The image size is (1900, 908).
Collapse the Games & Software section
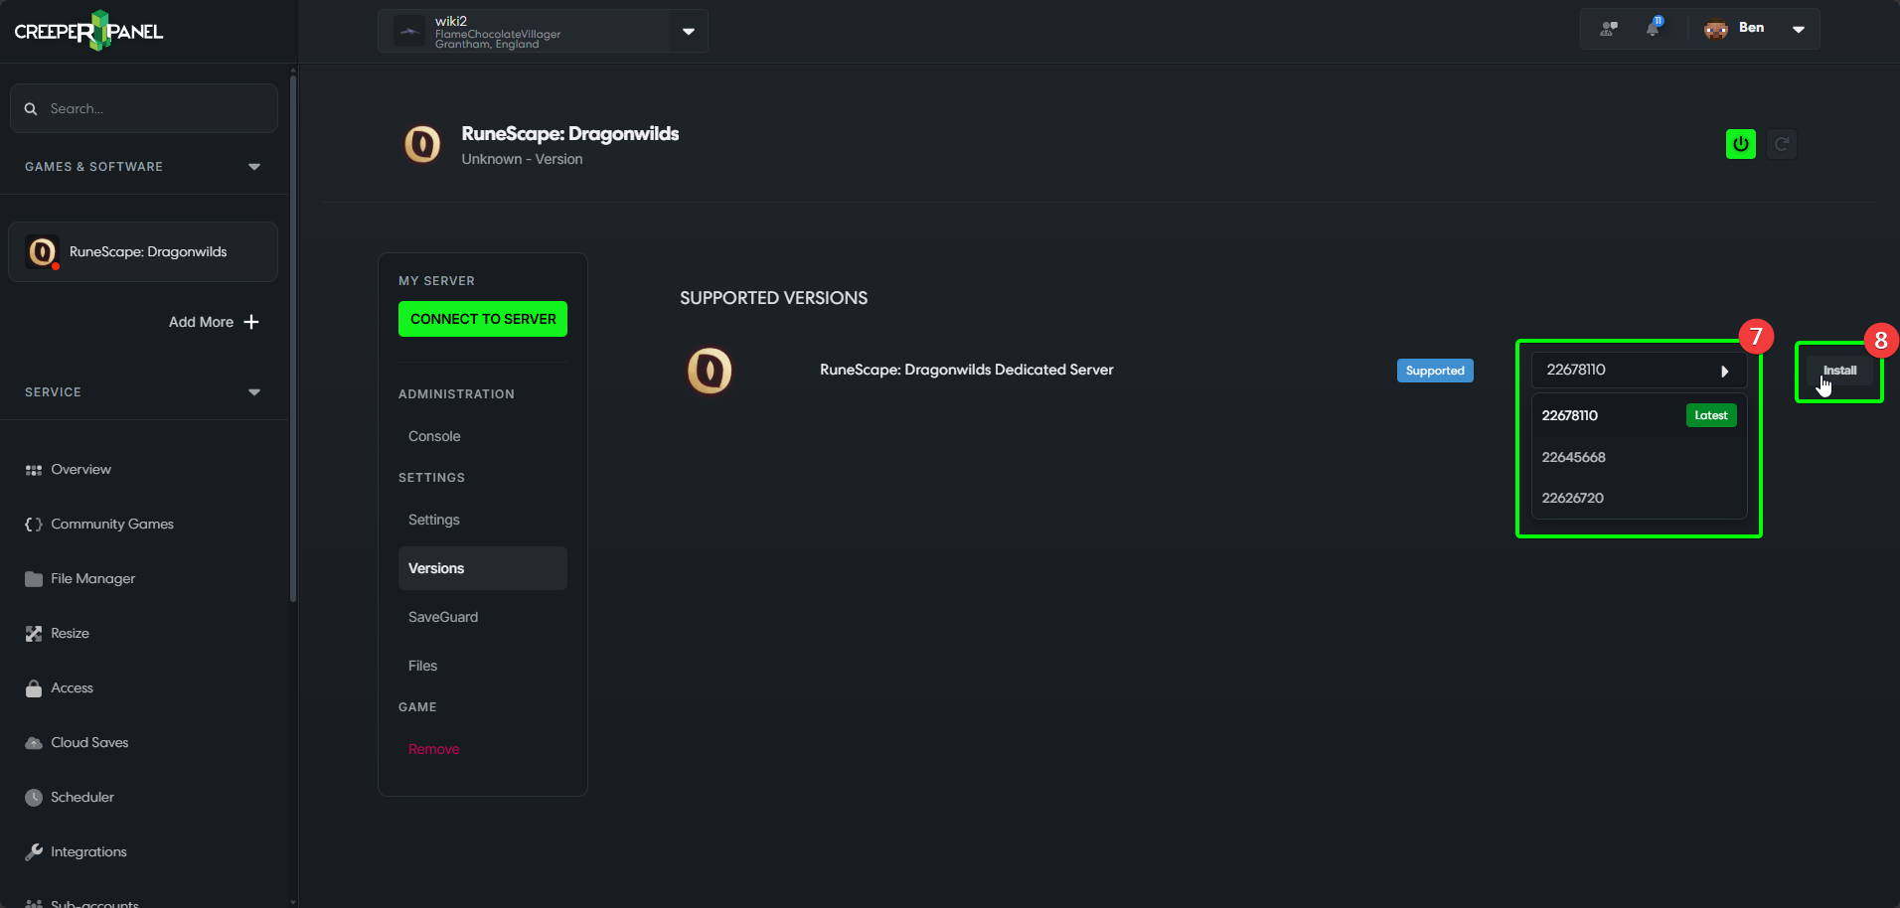click(x=254, y=167)
